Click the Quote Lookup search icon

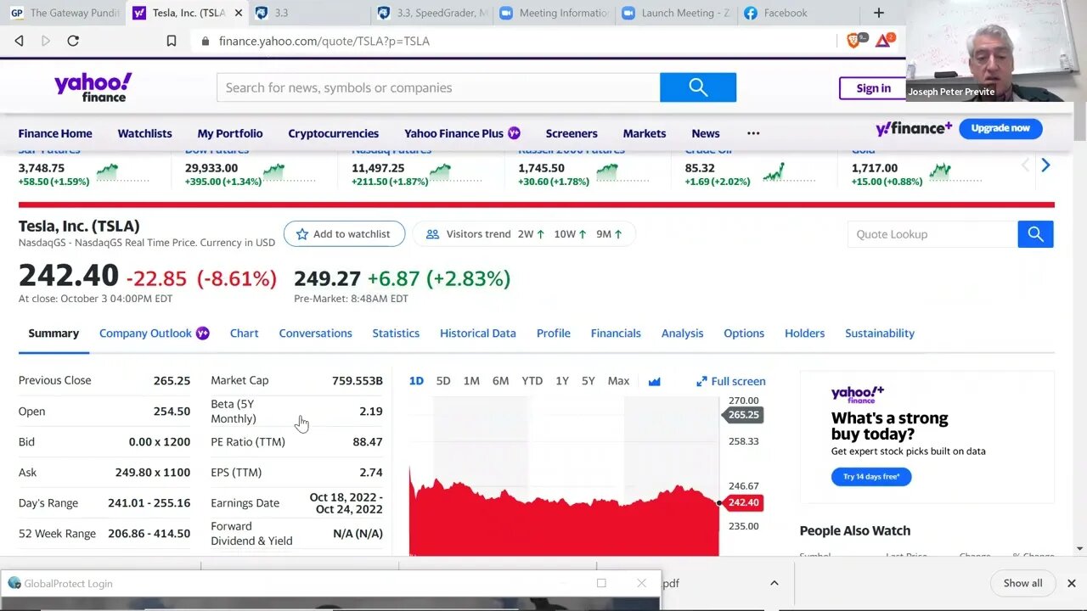1035,234
